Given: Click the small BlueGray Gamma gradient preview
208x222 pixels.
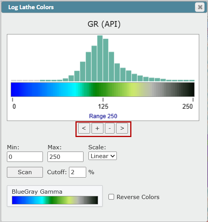Looking at the screenshot, I should [x=55, y=200].
